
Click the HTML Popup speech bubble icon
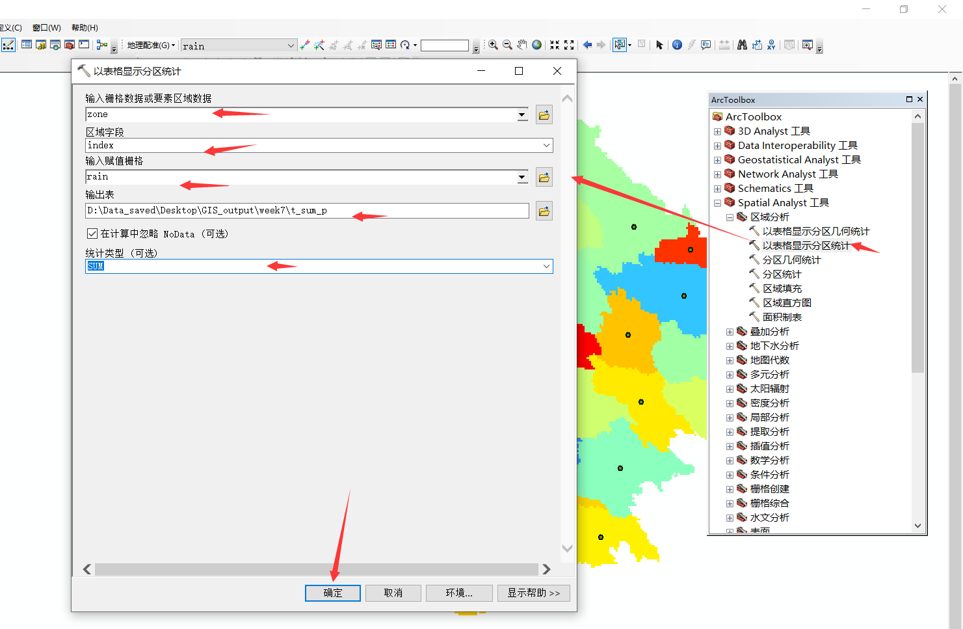coord(706,45)
